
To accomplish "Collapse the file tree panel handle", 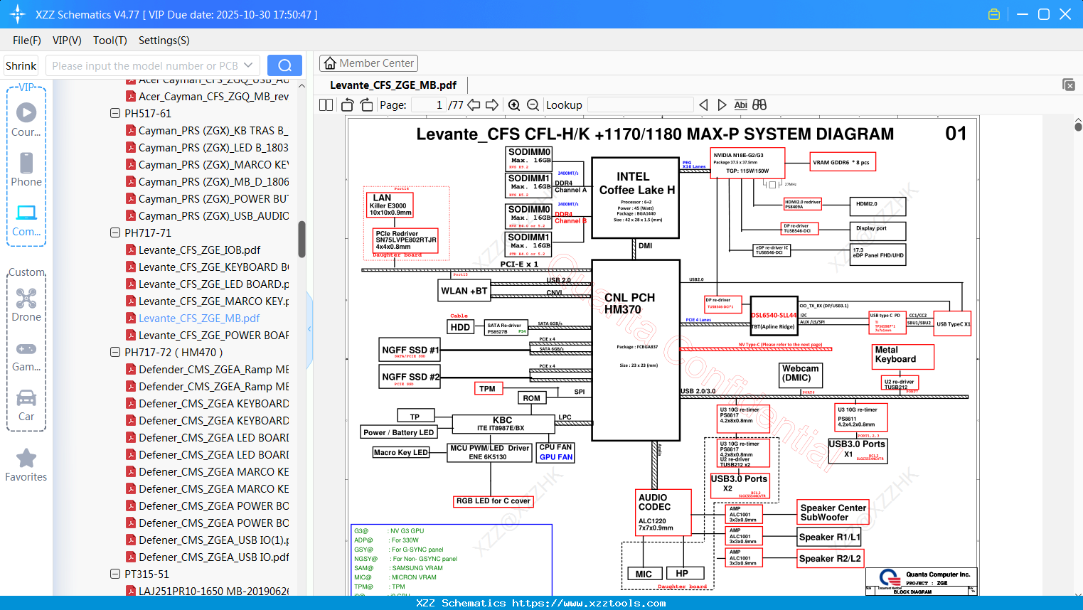I will pos(309,328).
